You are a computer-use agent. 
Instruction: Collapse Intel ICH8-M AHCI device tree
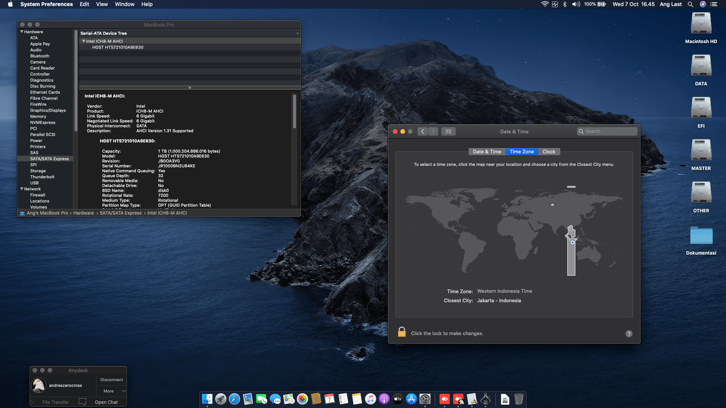pos(84,41)
